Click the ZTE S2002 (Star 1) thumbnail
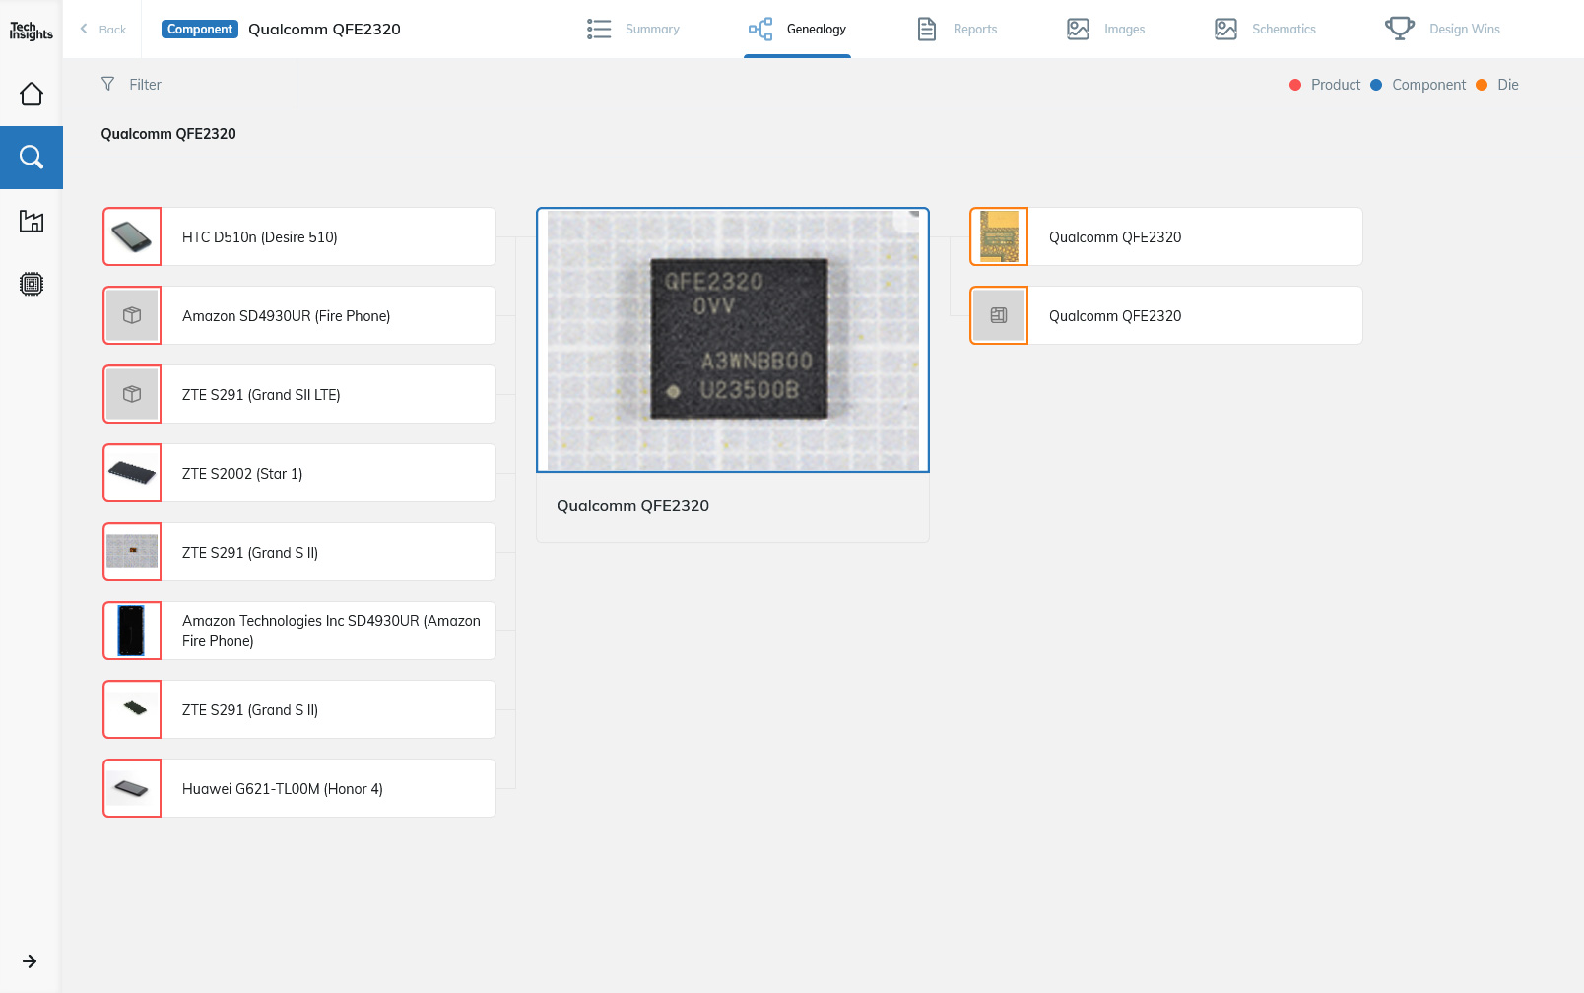Viewport: 1584px width, 993px height. 132,473
